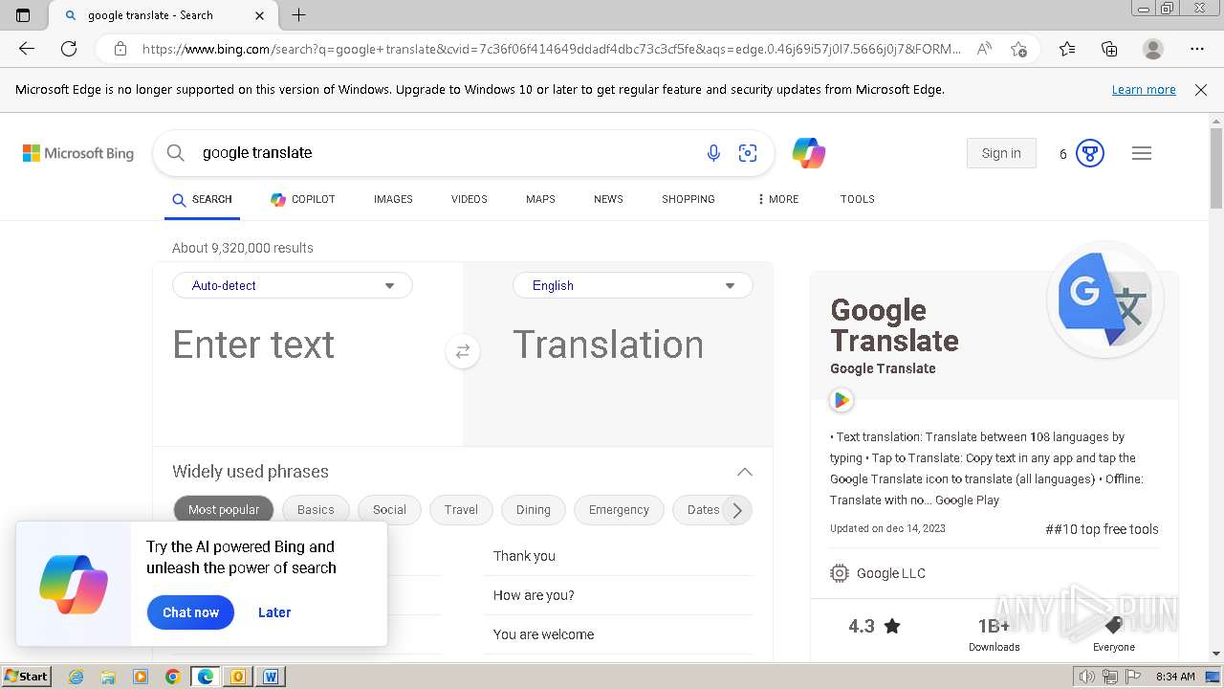Image resolution: width=1224 pixels, height=689 pixels.
Task: Click the search magnifier icon in Bing box
Action: tap(175, 153)
